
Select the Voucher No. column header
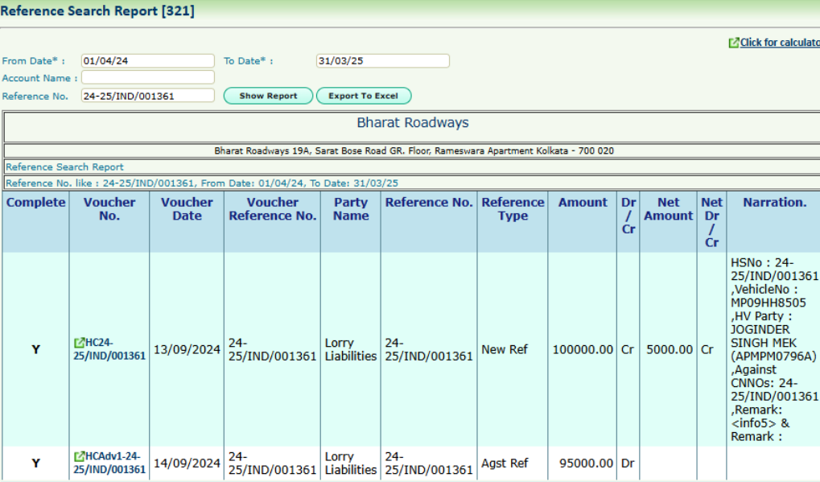click(x=109, y=209)
